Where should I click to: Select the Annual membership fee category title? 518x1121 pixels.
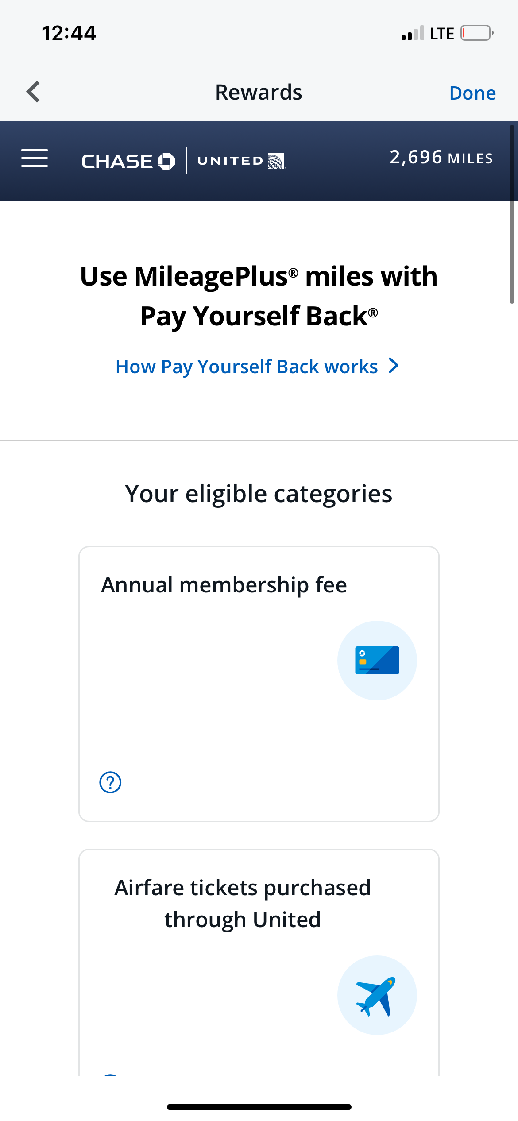coord(224,585)
